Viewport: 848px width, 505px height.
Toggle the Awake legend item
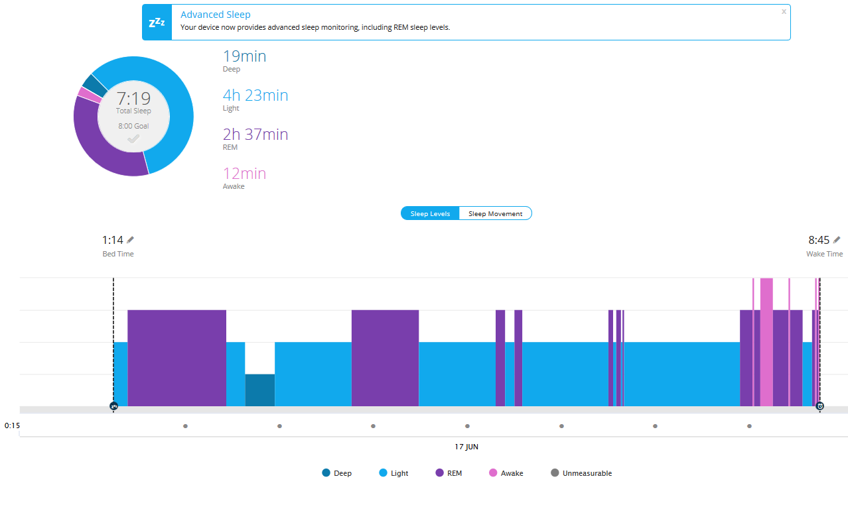point(506,473)
